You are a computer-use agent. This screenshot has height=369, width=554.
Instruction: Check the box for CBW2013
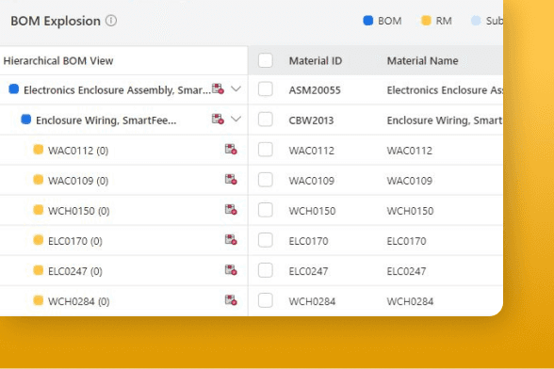(x=266, y=120)
